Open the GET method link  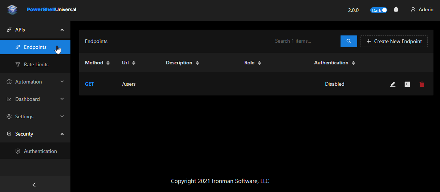coord(89,84)
